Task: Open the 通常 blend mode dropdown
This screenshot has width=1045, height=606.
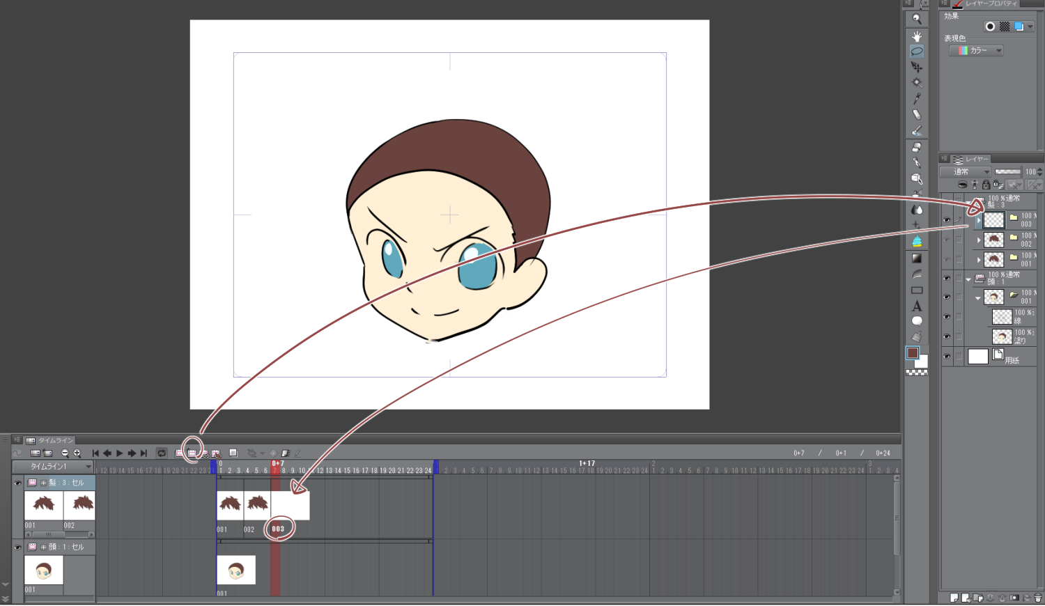Action: [965, 172]
